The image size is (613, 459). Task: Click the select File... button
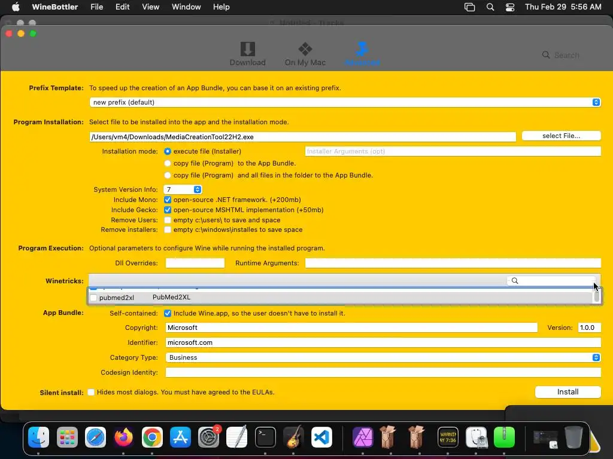coord(561,136)
